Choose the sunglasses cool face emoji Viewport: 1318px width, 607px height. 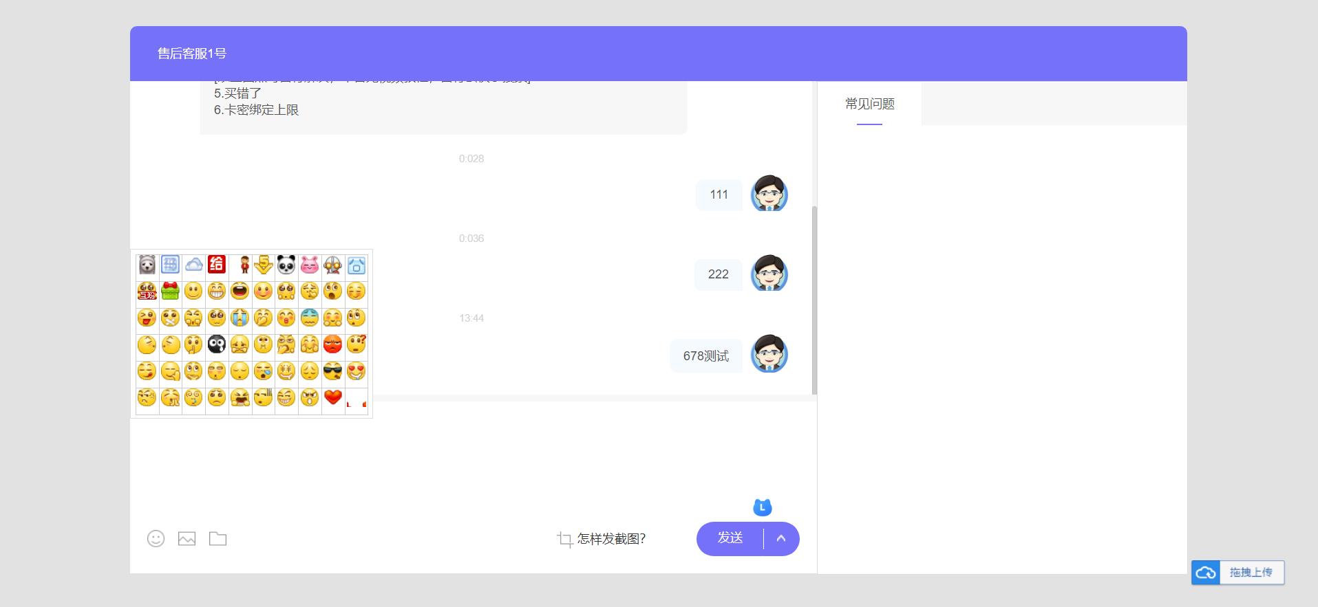pos(333,371)
